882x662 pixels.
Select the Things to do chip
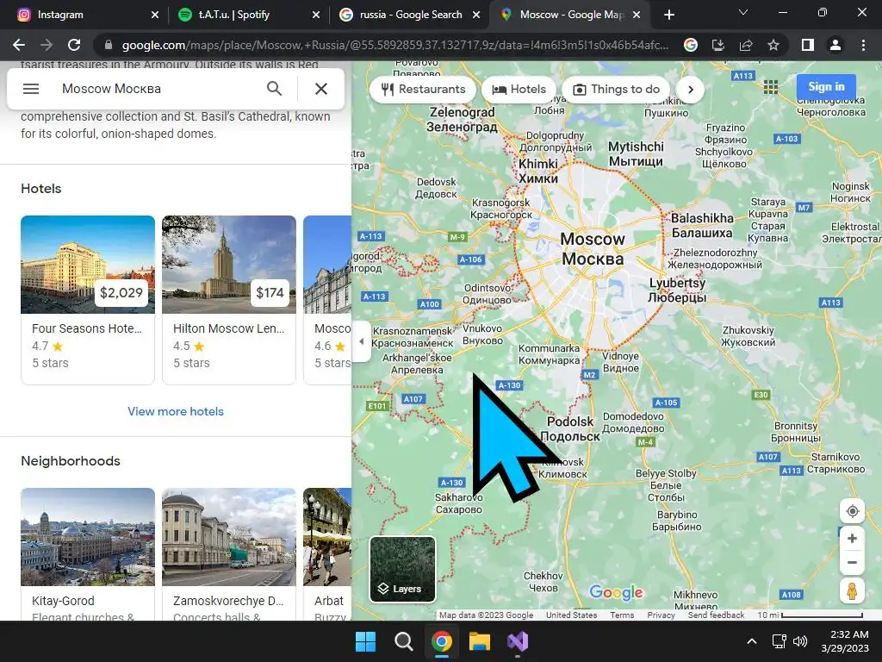click(616, 90)
